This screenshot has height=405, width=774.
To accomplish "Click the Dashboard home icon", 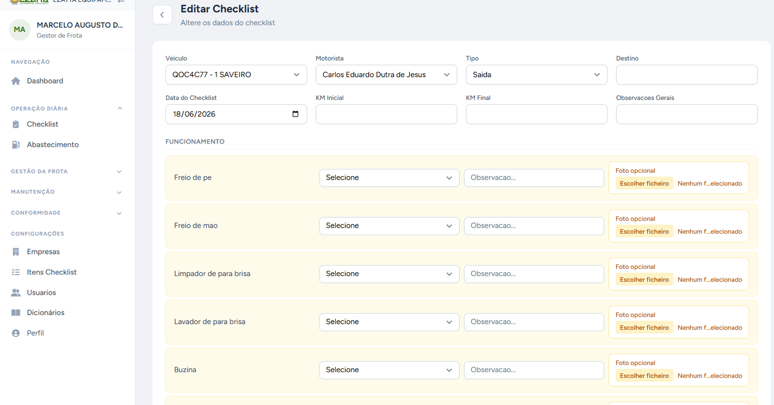I will click(16, 81).
